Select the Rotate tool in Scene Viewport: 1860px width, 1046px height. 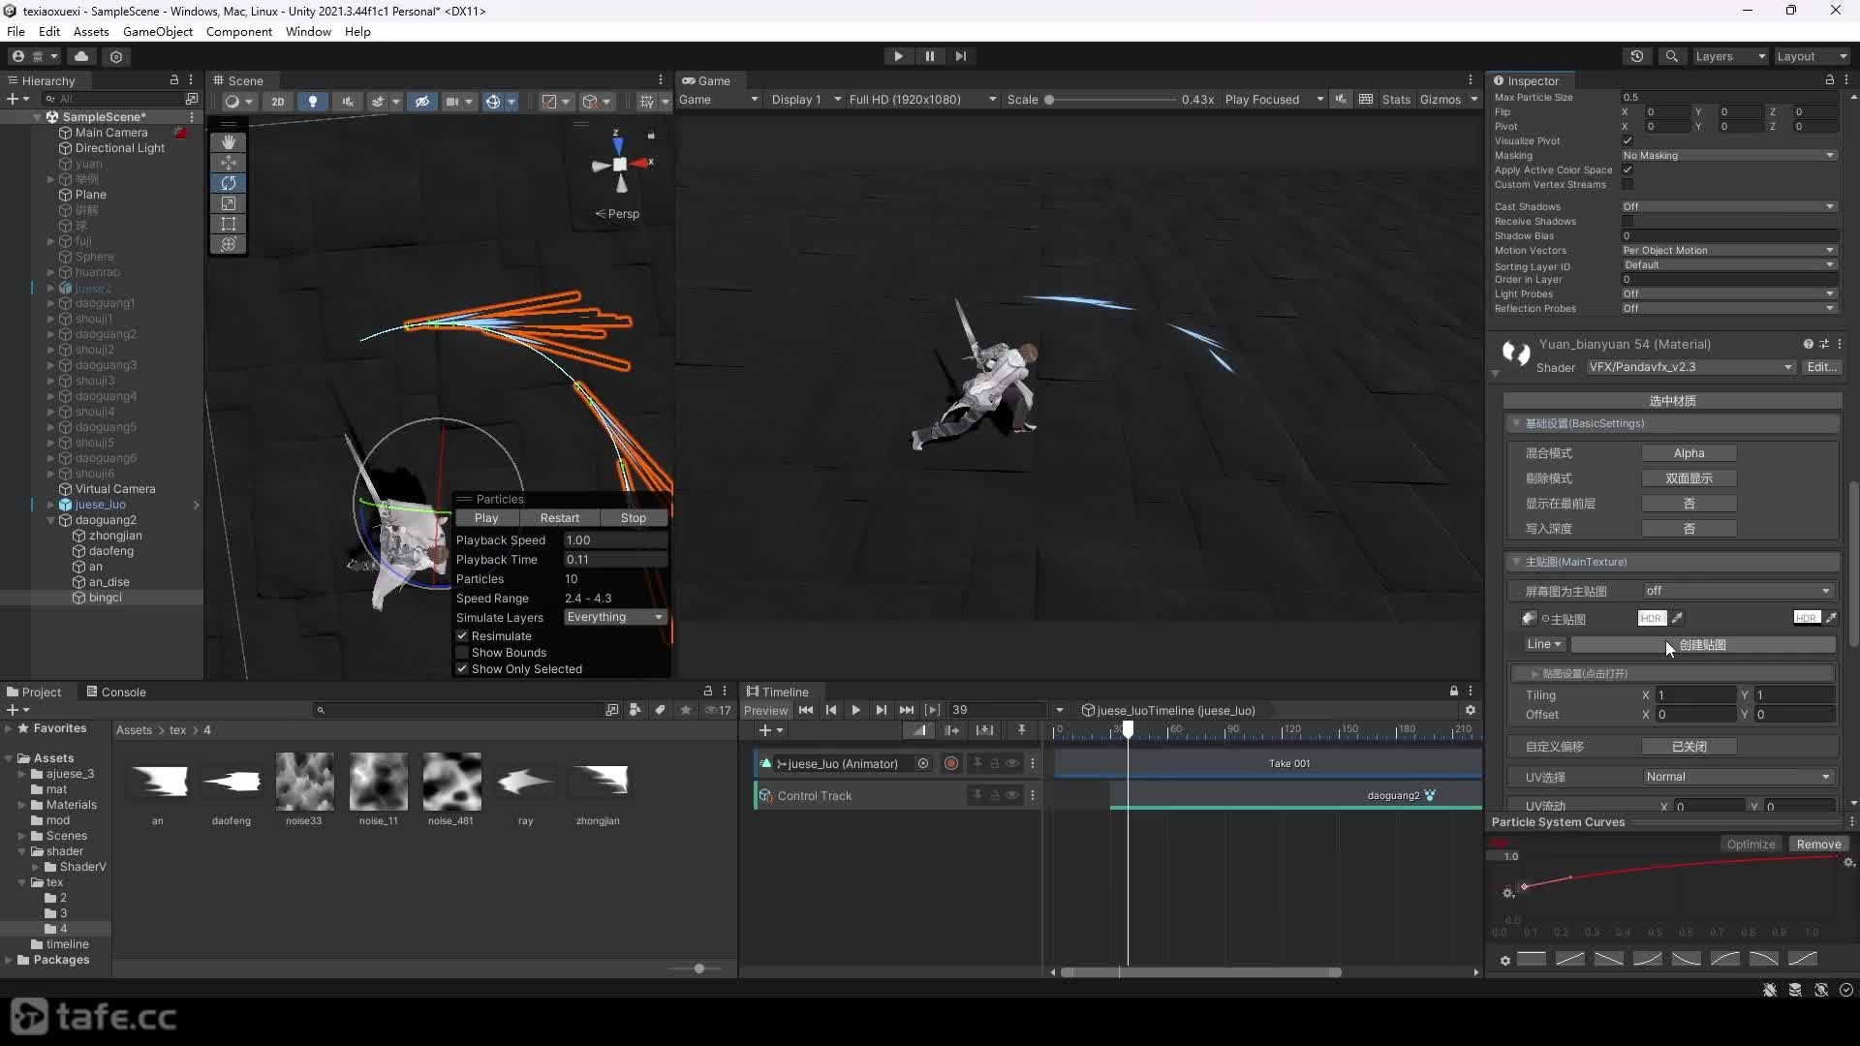click(229, 182)
